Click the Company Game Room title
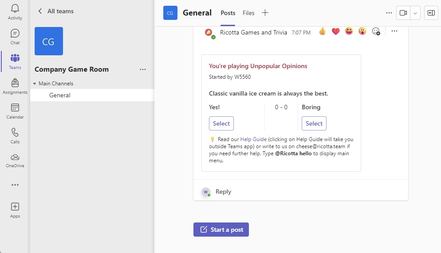Image resolution: width=441 pixels, height=253 pixels. 72,69
